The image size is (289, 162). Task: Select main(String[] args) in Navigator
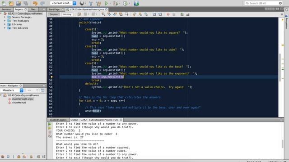coord(23,99)
